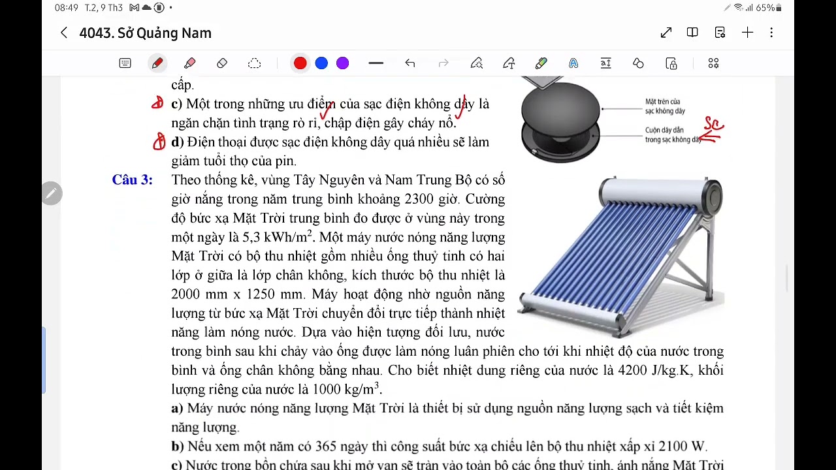Screen dimensions: 836x470
Task: Tap the Gmail notification icon in status bar
Action: click(135, 8)
